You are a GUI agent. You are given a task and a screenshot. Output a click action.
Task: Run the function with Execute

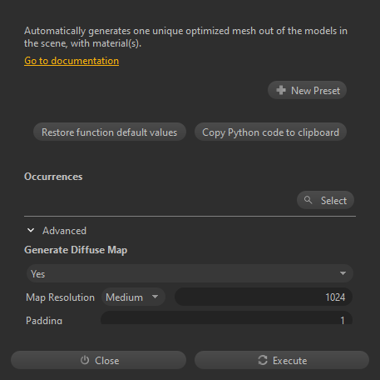[x=282, y=360]
